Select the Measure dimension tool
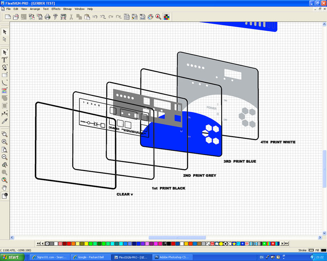 click(x=4, y=113)
